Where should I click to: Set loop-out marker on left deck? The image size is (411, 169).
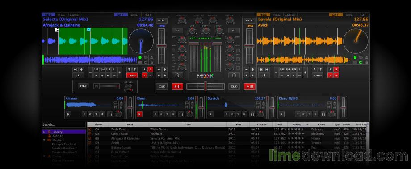[x=135, y=69]
